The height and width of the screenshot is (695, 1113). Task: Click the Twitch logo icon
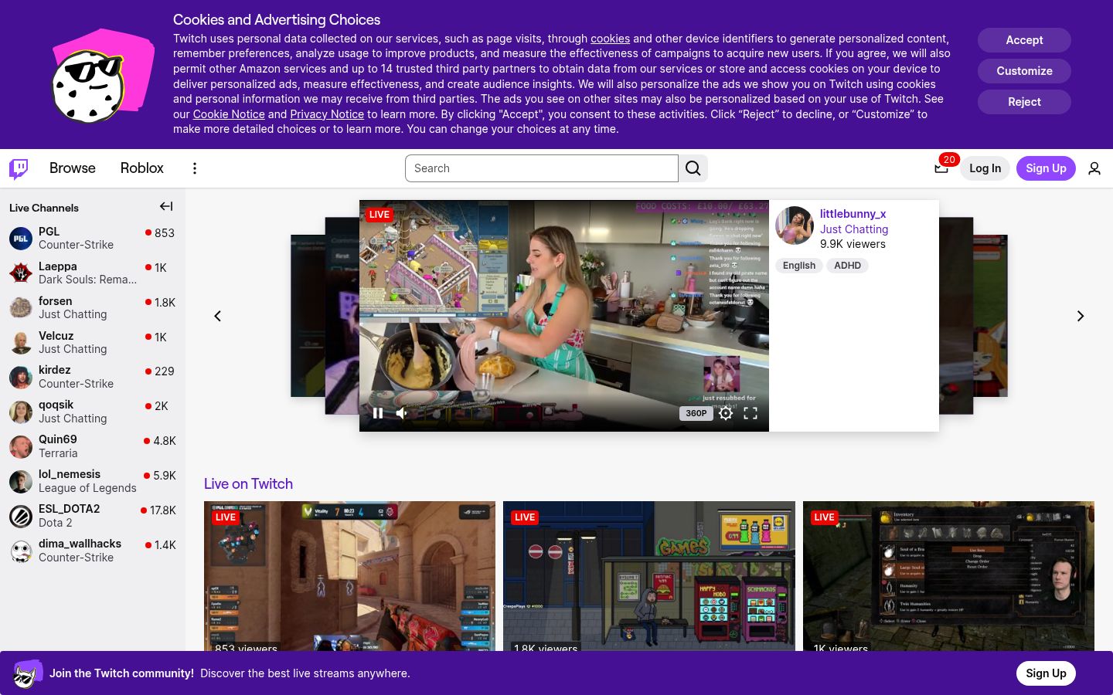pyautogui.click(x=19, y=168)
